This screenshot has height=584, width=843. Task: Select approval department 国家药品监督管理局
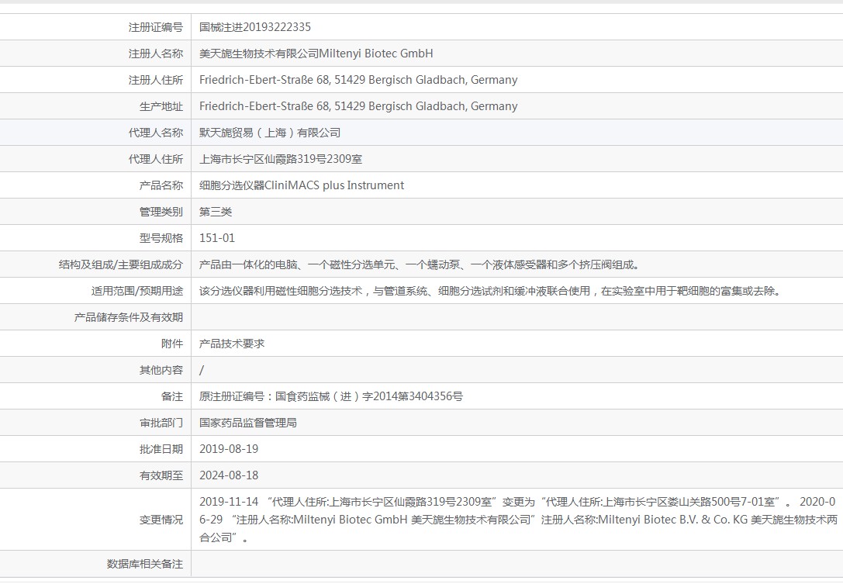click(x=248, y=422)
